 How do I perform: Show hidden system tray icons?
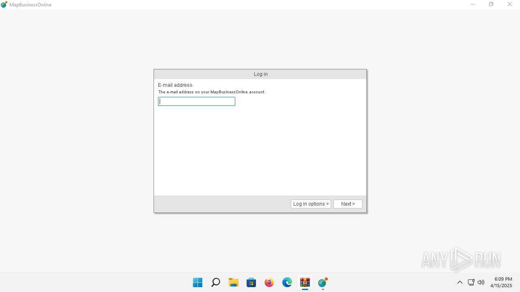tap(460, 282)
